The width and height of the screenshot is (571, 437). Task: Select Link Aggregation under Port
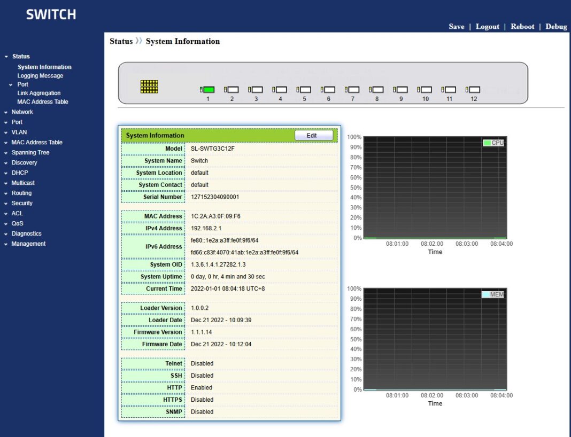point(40,92)
